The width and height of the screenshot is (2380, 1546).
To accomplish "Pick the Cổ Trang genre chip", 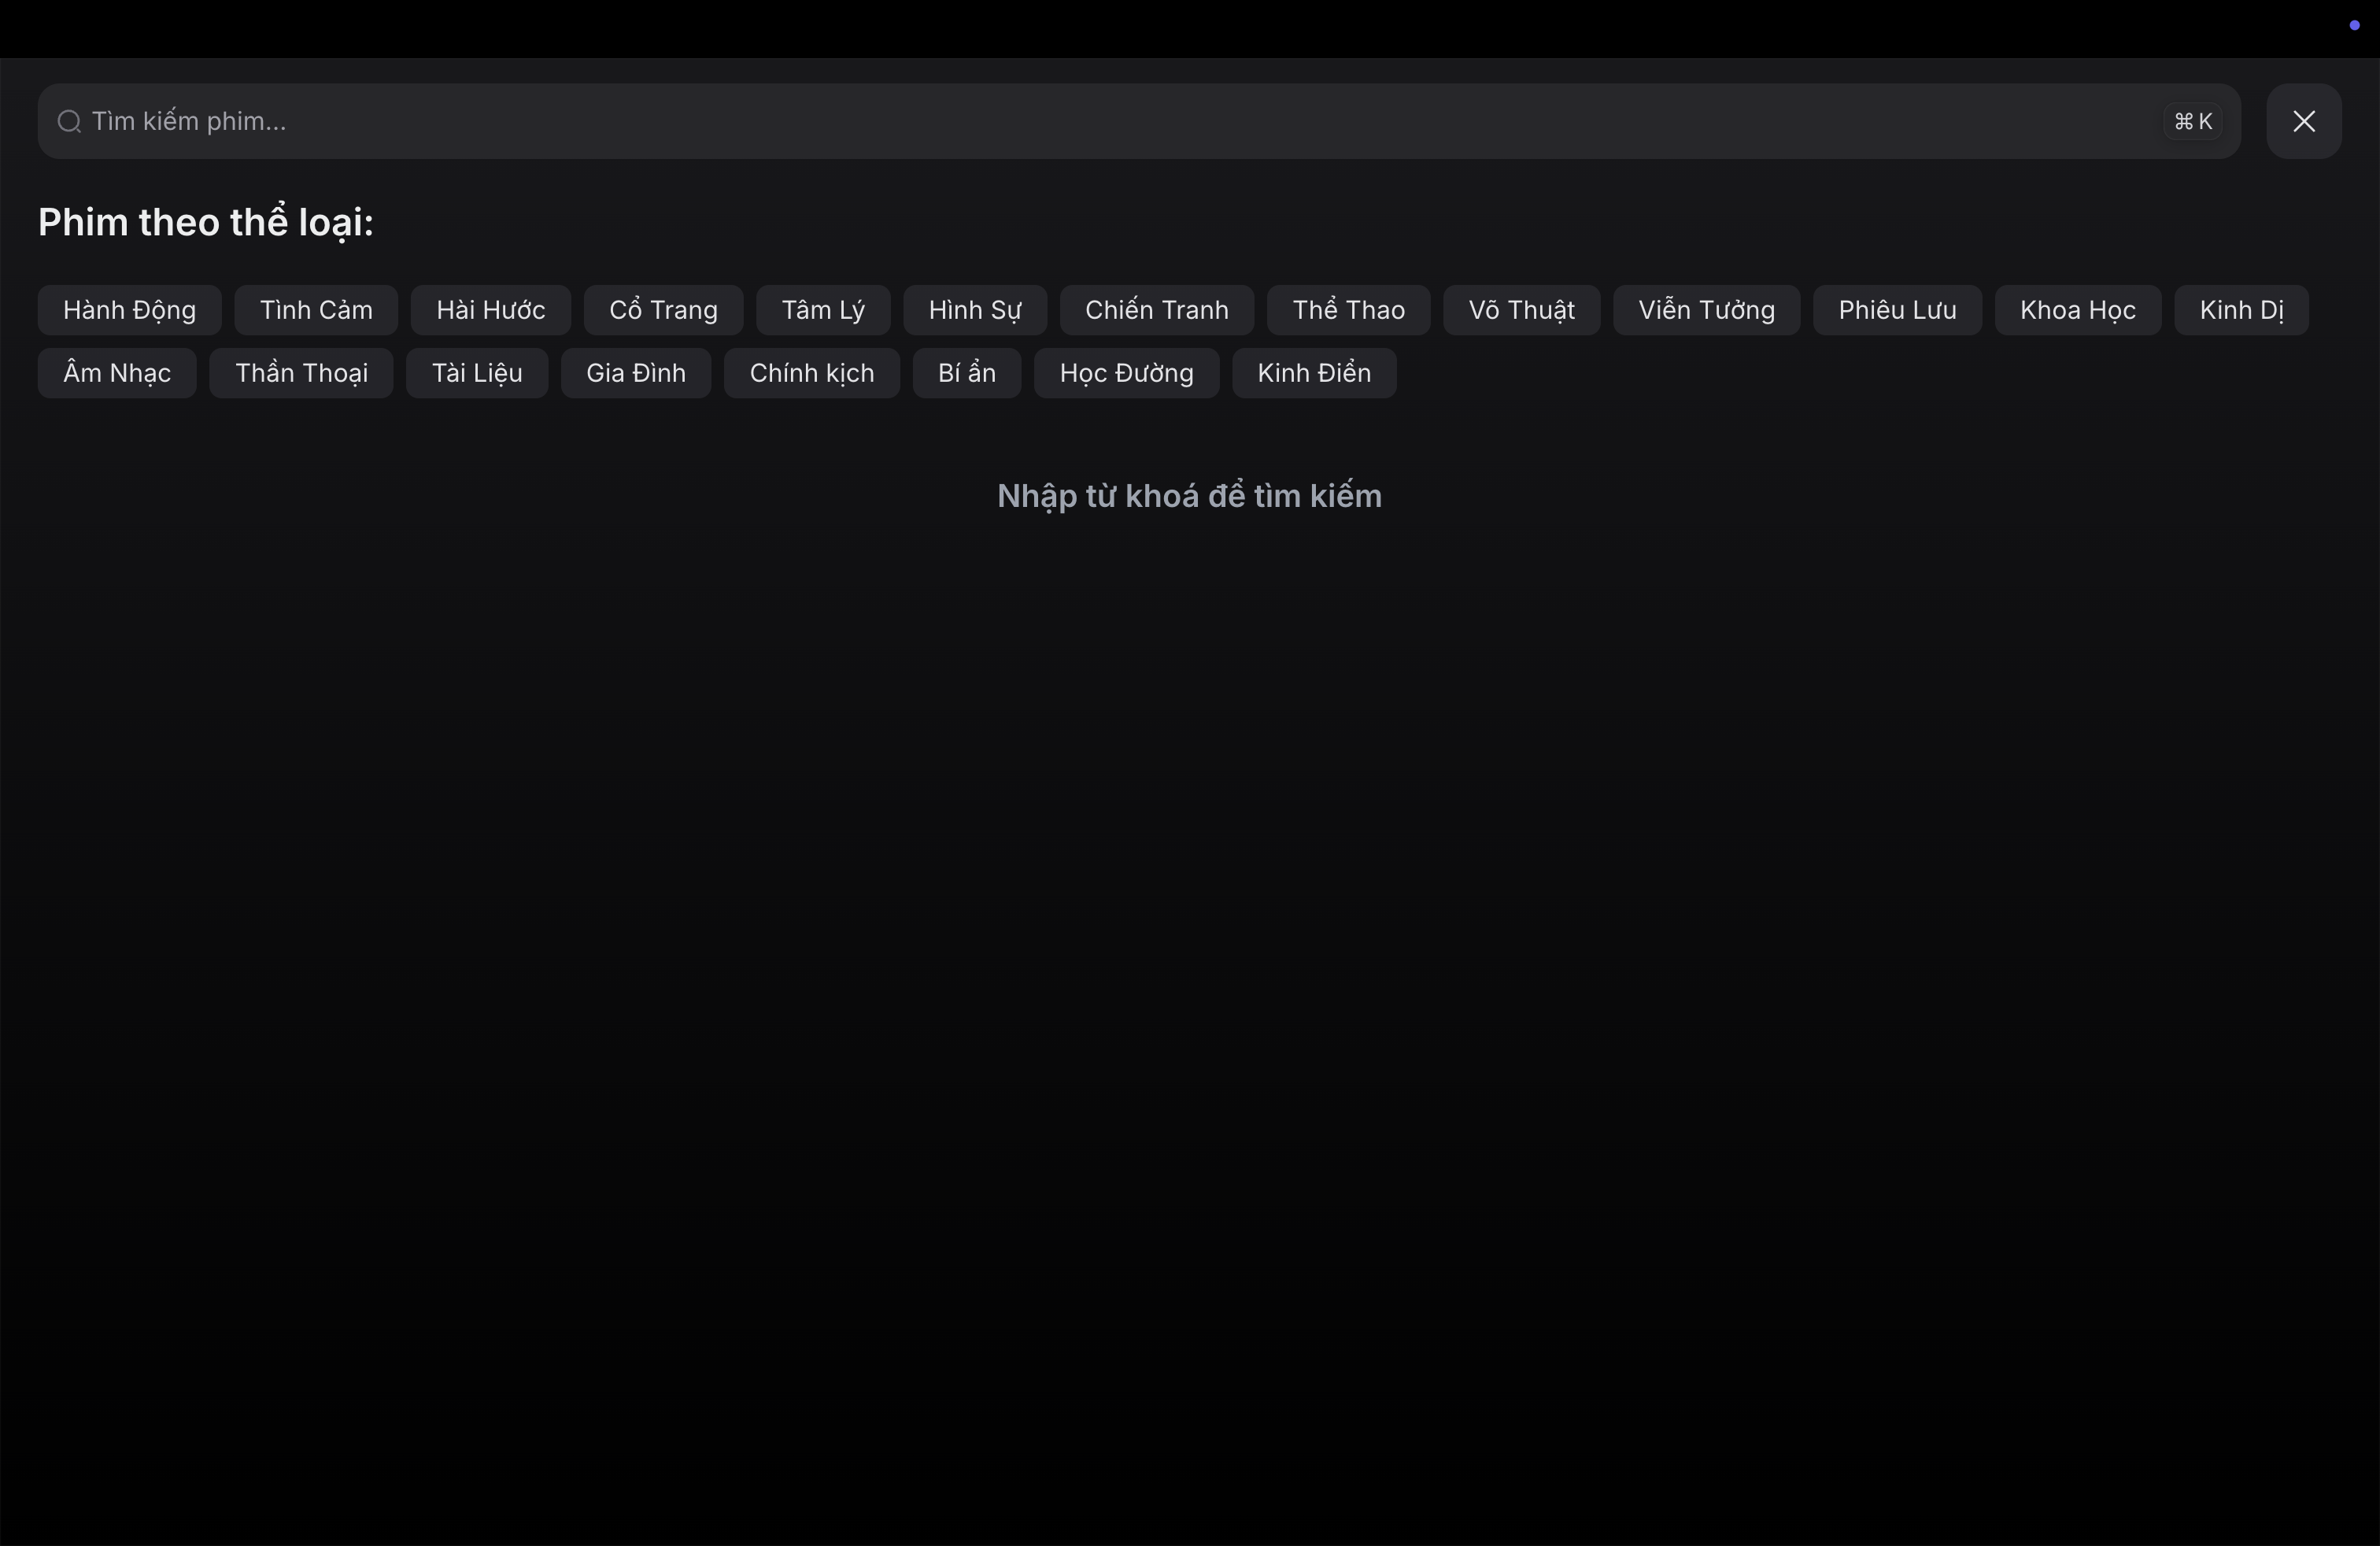I will tap(663, 310).
